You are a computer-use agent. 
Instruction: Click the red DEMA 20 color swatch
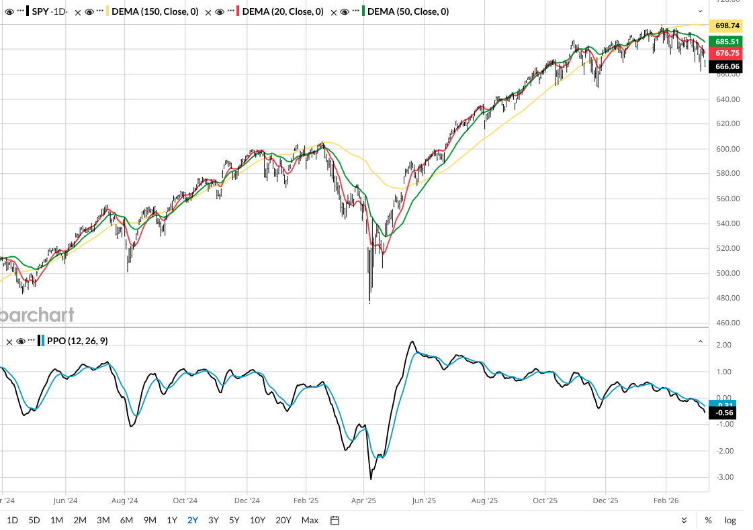coord(238,11)
